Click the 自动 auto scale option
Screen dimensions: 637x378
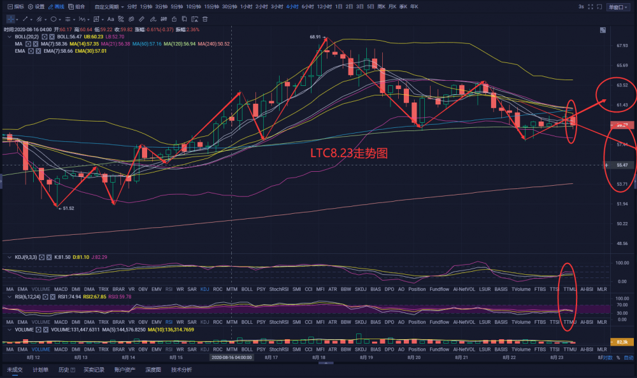pyautogui.click(x=629, y=358)
